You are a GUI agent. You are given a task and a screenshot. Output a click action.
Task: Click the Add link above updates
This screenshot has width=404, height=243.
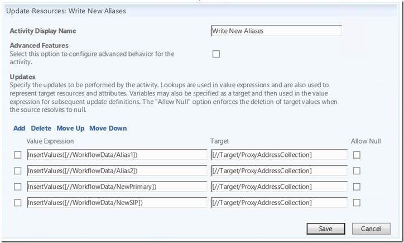click(19, 128)
